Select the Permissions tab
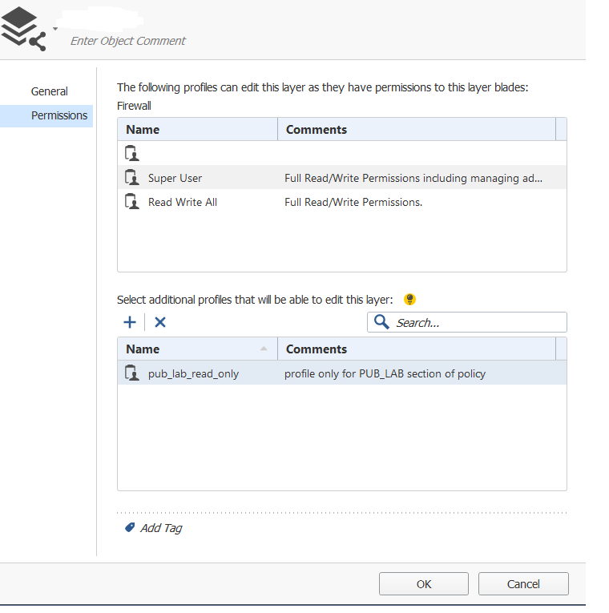Screen dimensions: 609x613 tap(59, 115)
